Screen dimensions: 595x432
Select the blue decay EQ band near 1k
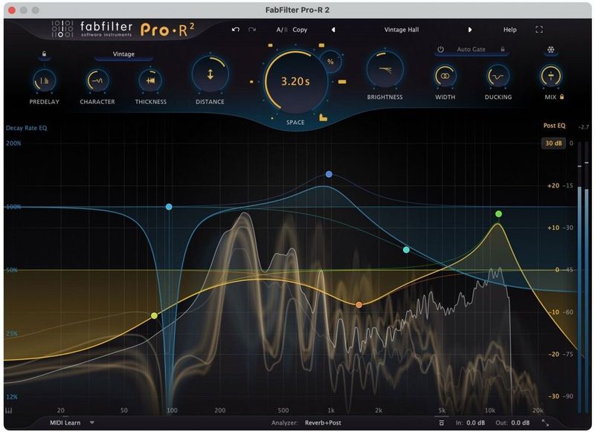coord(329,174)
